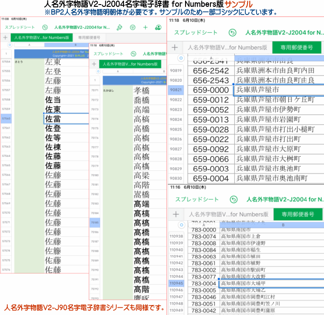Select postal code 656-2542

(x=211, y=71)
